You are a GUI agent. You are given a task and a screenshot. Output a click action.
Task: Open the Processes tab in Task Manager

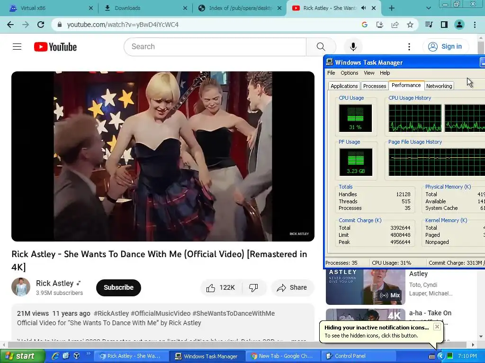(375, 86)
